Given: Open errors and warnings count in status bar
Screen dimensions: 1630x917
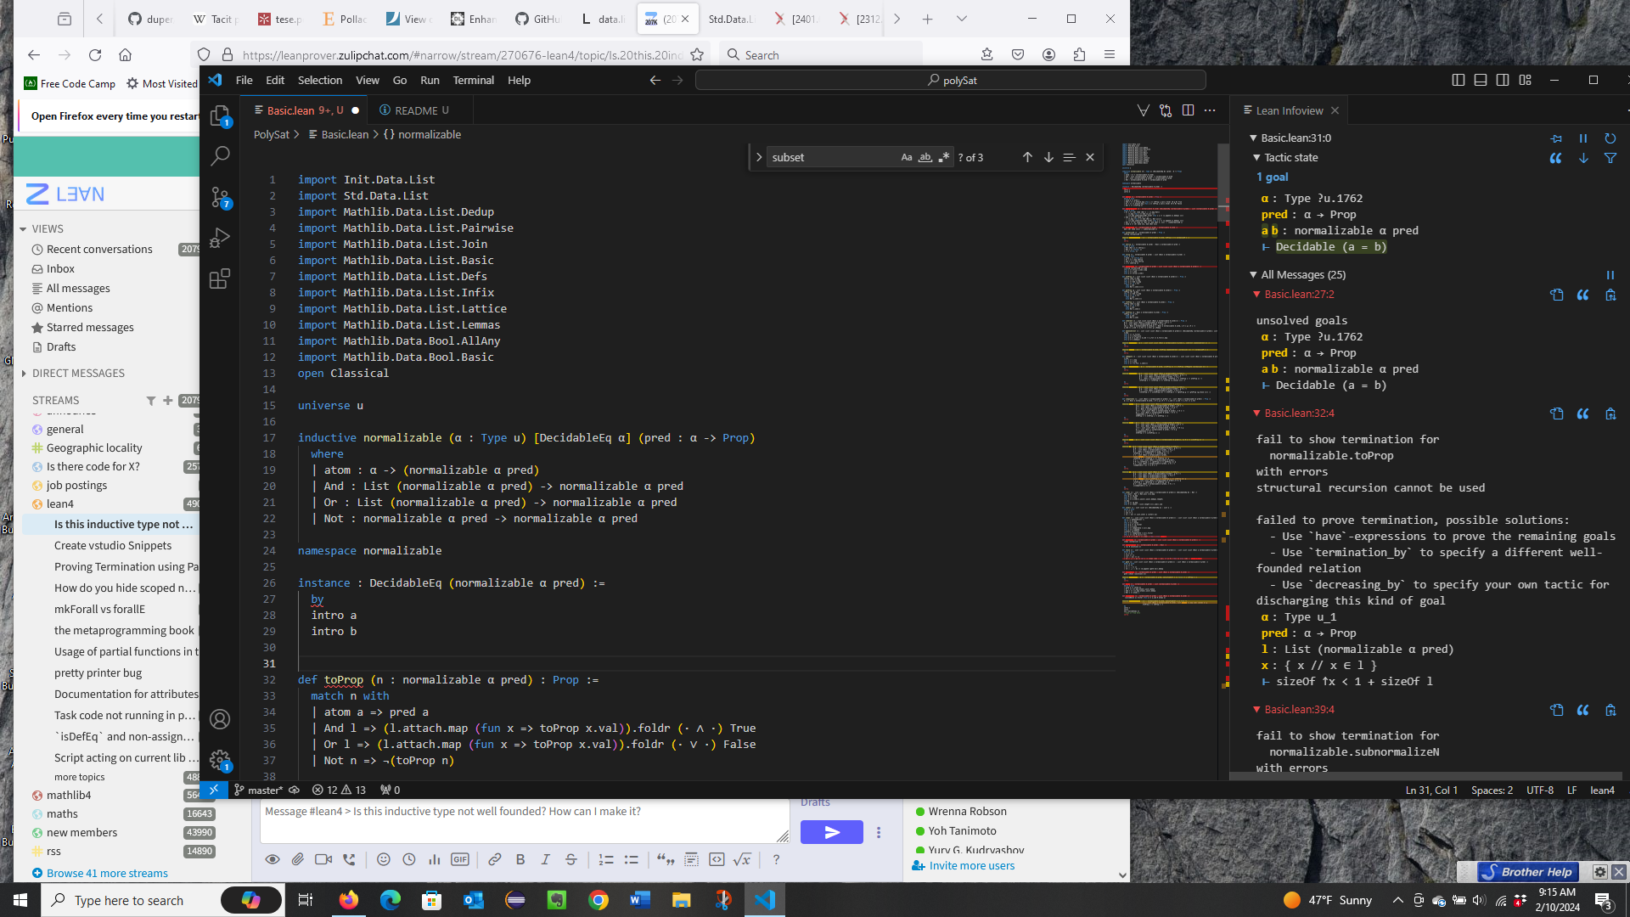Looking at the screenshot, I should click(339, 790).
